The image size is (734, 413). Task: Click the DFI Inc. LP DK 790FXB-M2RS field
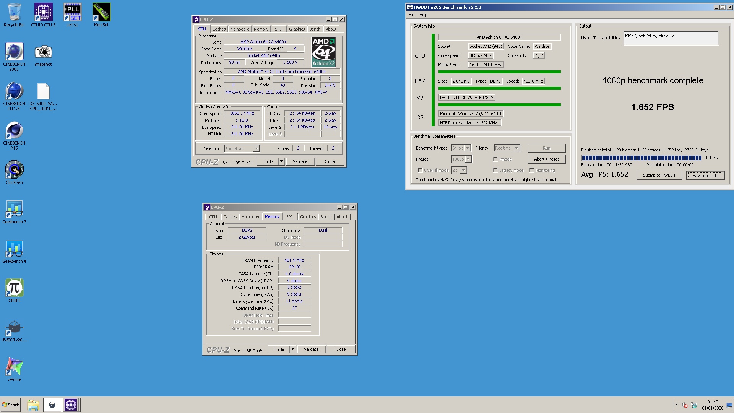tap(467, 98)
